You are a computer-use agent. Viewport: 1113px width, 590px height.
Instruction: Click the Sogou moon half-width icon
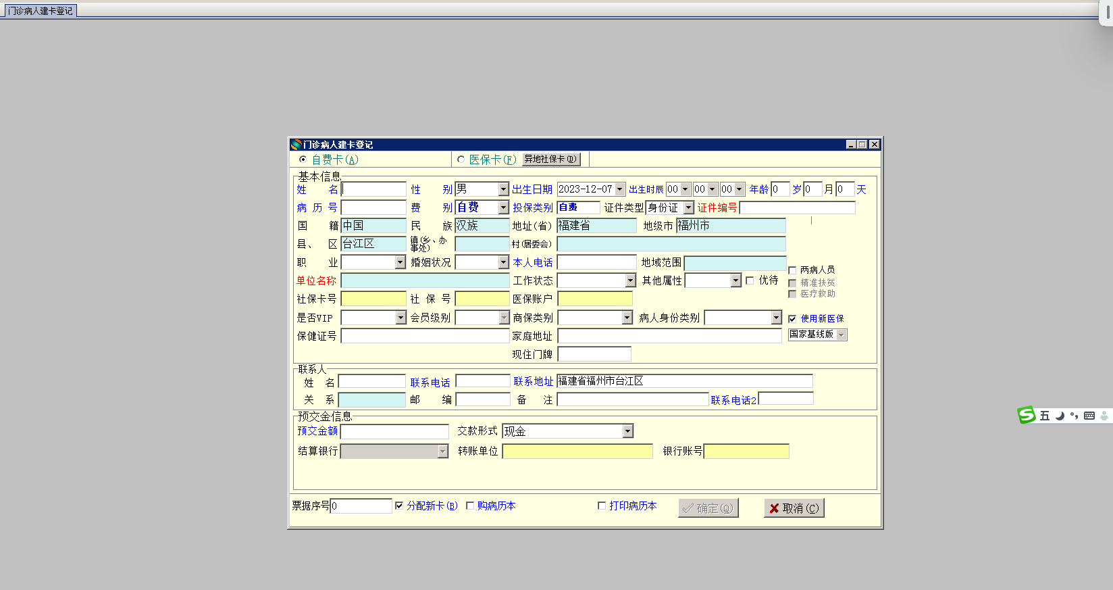tap(1060, 416)
